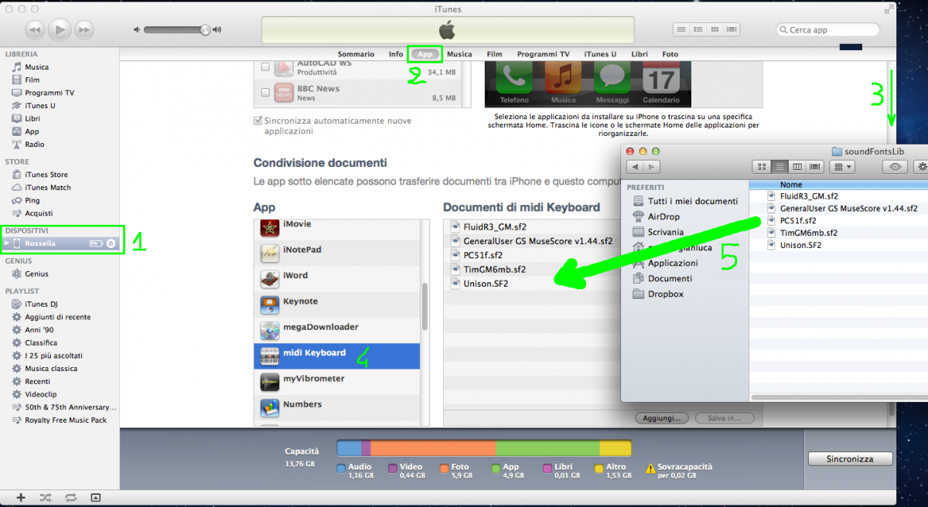Select Ping in the Store section
928x507 pixels.
tap(32, 200)
